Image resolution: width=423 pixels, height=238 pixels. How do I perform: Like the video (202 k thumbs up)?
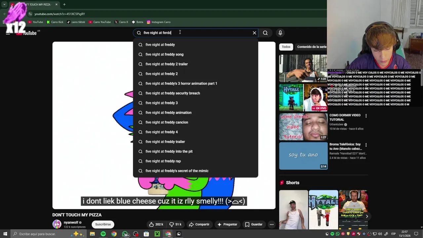[156, 224]
